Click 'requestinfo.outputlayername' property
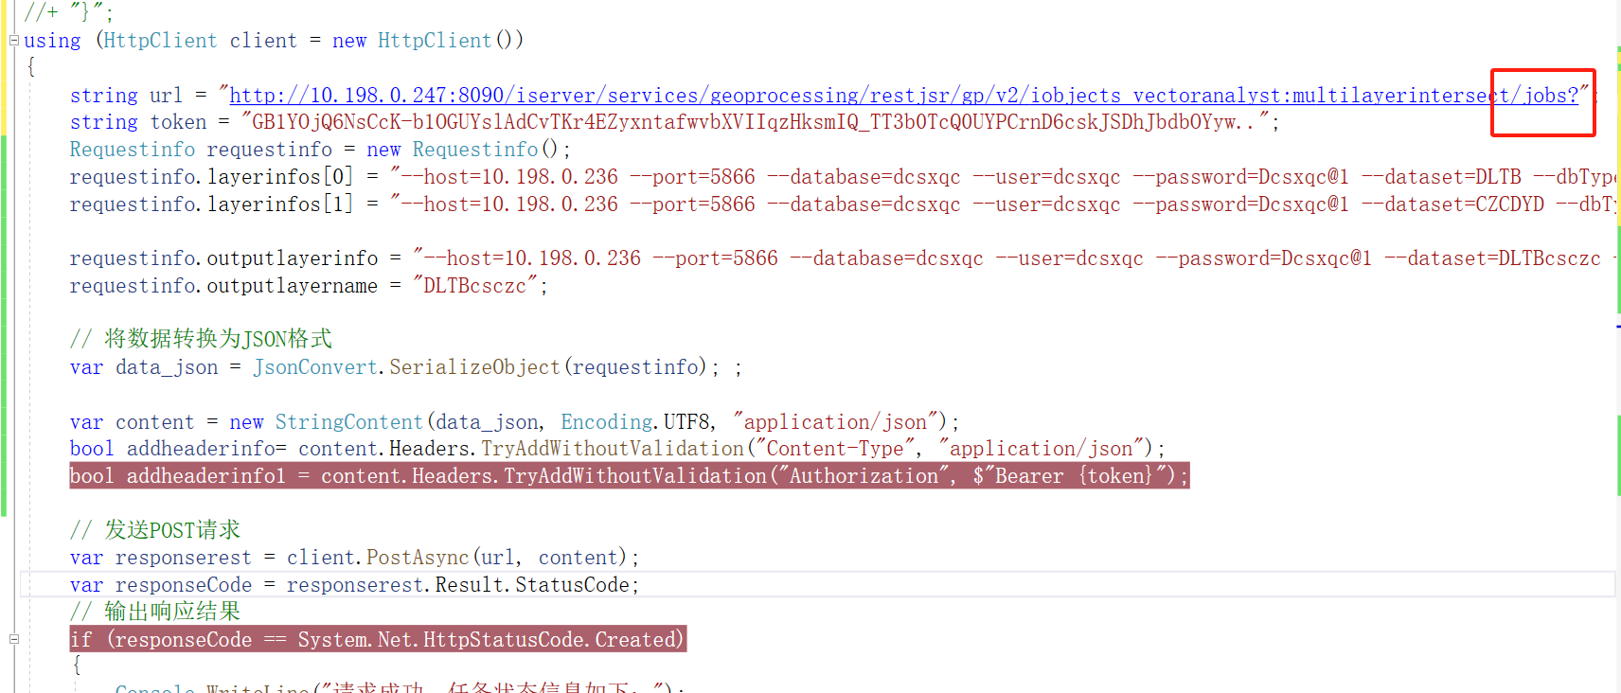Viewport: 1621px width, 693px height. click(223, 286)
